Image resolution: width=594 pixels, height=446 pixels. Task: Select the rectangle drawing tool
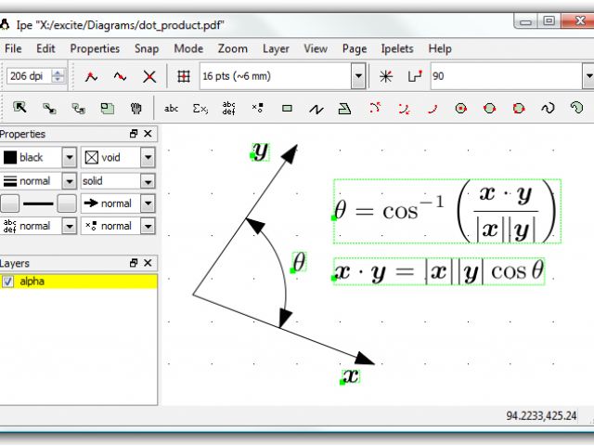tap(287, 109)
